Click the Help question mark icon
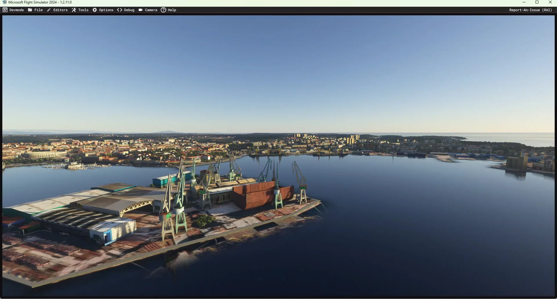The image size is (557, 299). click(x=163, y=10)
